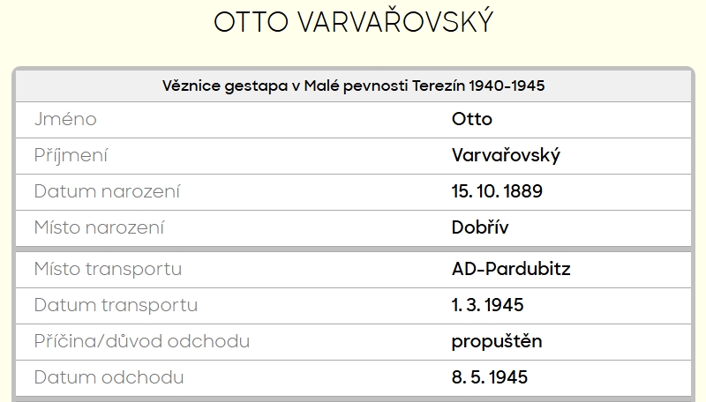Select the first name value Otto
The width and height of the screenshot is (706, 402).
click(x=471, y=119)
